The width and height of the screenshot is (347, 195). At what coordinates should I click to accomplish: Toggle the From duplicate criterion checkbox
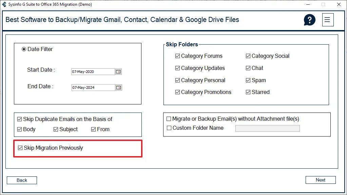[x=93, y=129]
